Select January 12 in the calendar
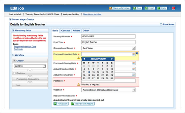The width and height of the screenshot is (185, 113). tap(89, 72)
